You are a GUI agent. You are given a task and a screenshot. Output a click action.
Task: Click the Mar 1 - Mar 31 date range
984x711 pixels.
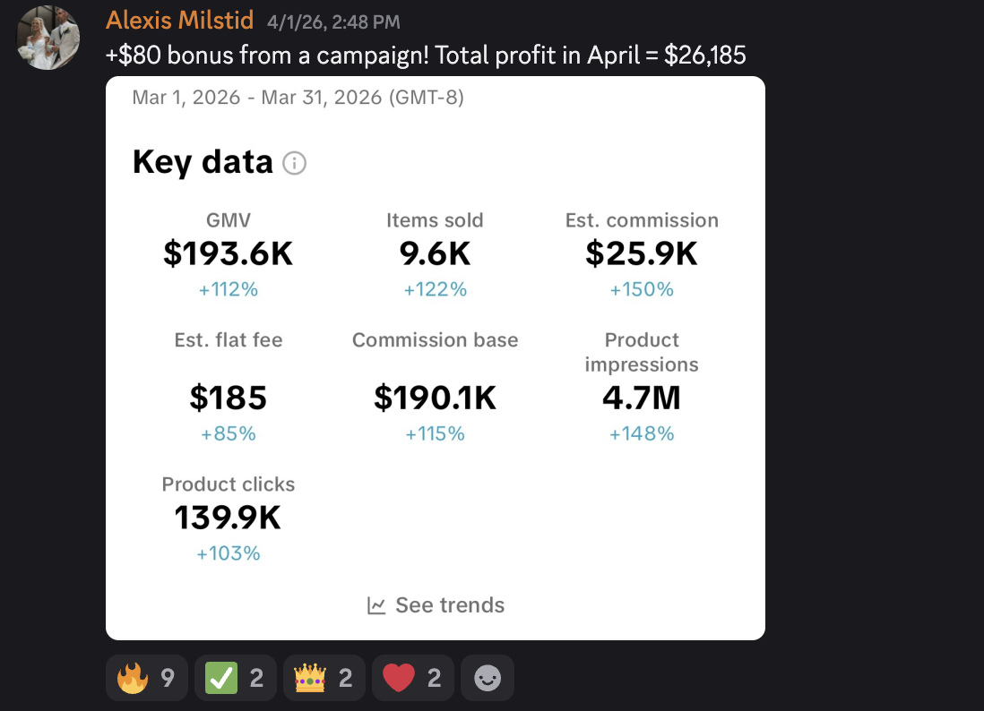[298, 98]
